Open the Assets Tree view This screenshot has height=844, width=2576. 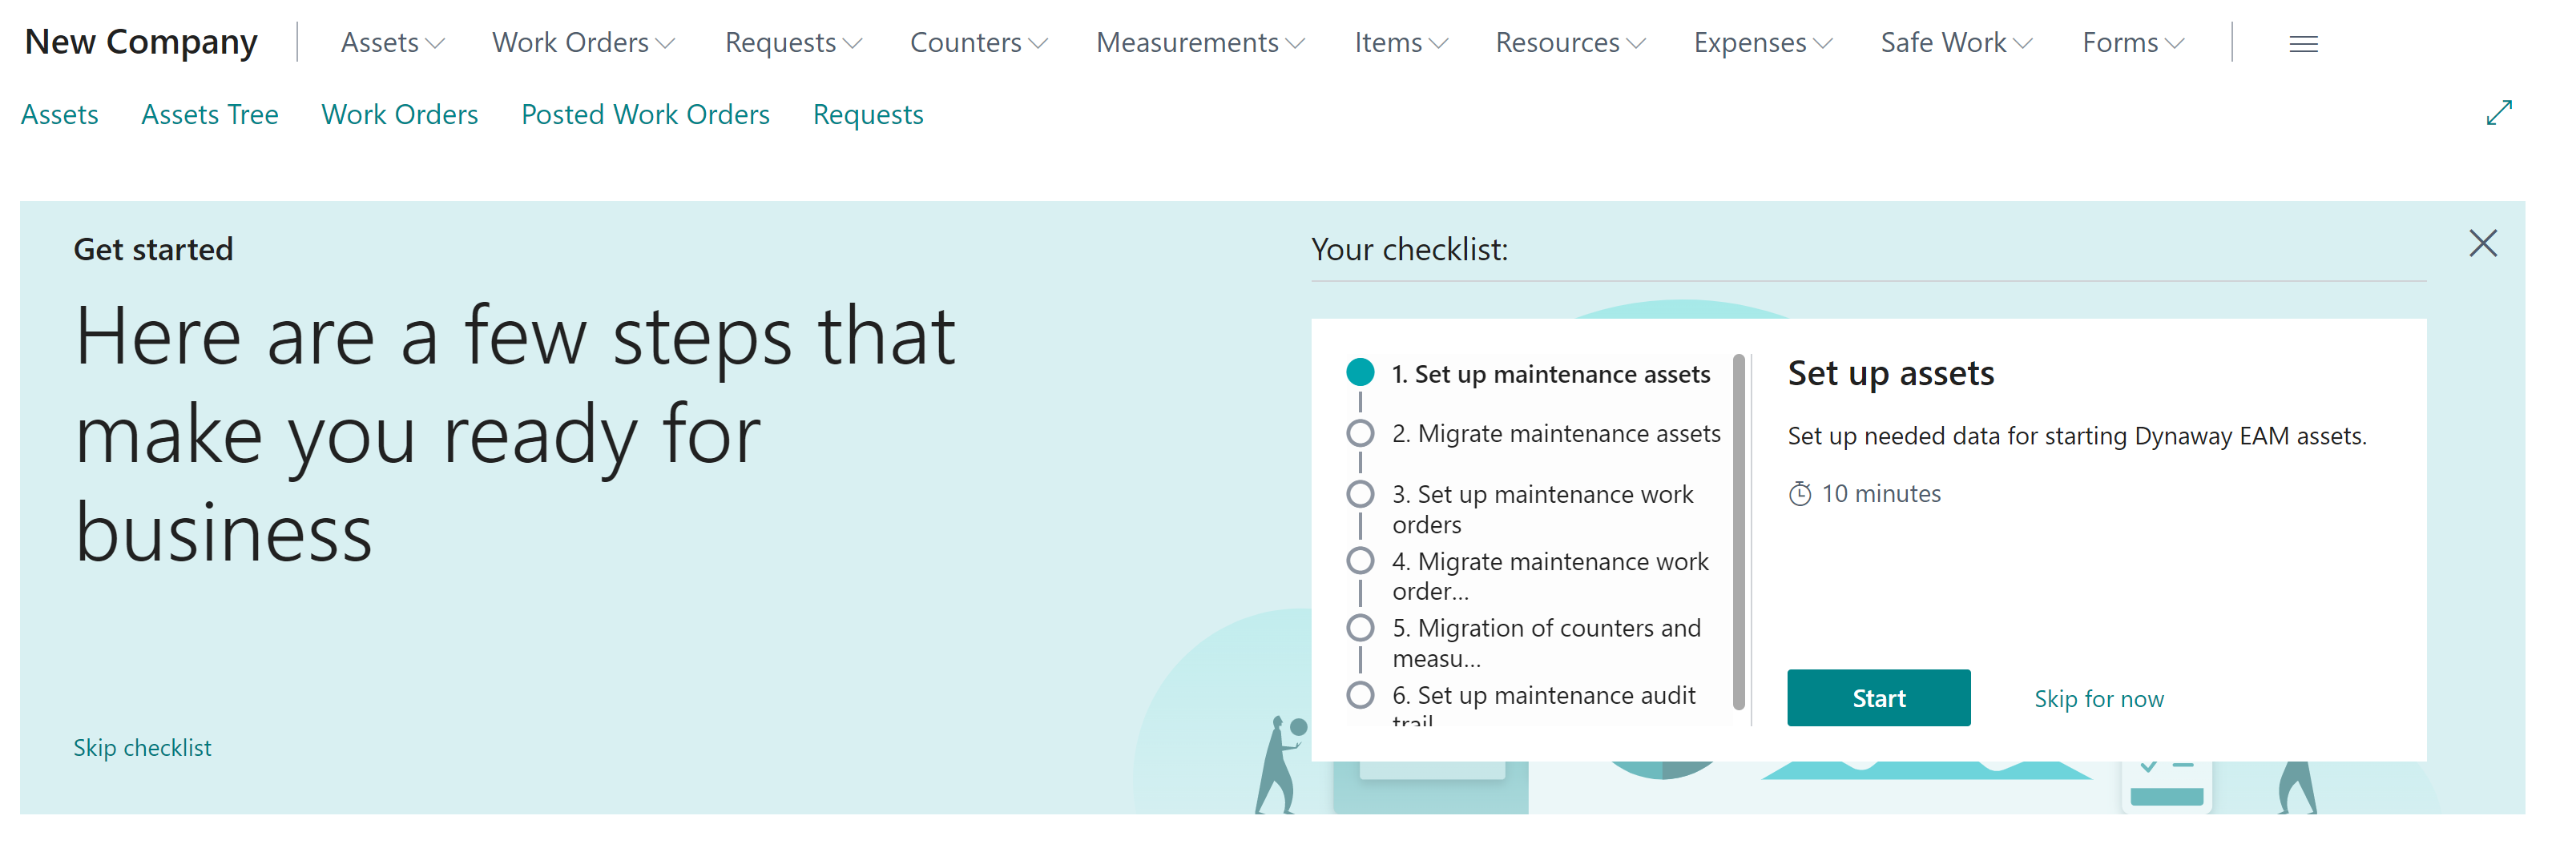(x=209, y=114)
